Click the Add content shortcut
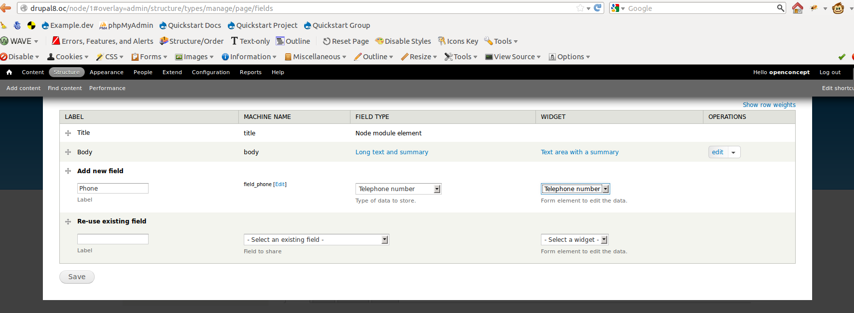 [x=23, y=88]
